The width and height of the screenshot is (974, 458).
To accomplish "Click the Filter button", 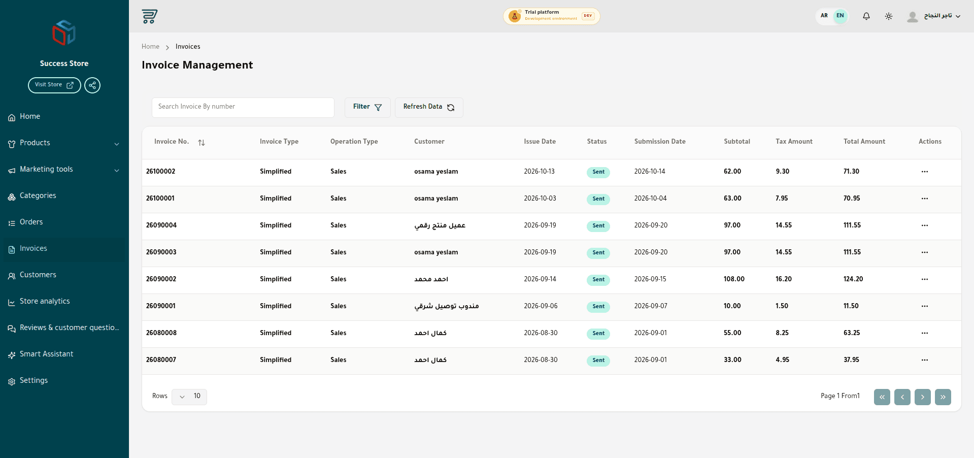I will coord(367,107).
